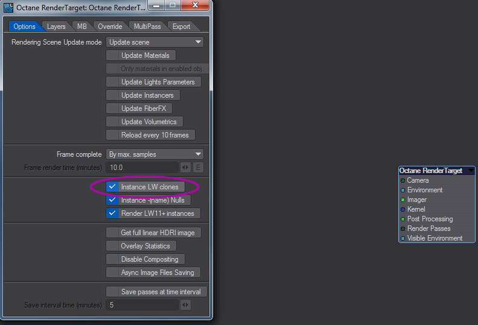Screen dimensions: 478x325
Task: Enable Get full linear HDRI image
Action: coord(153,233)
